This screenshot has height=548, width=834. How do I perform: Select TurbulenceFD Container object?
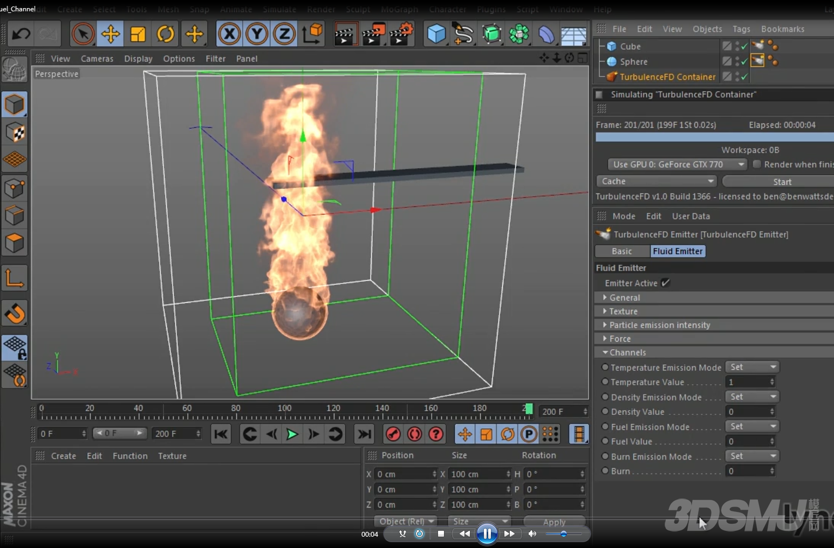[x=667, y=77]
